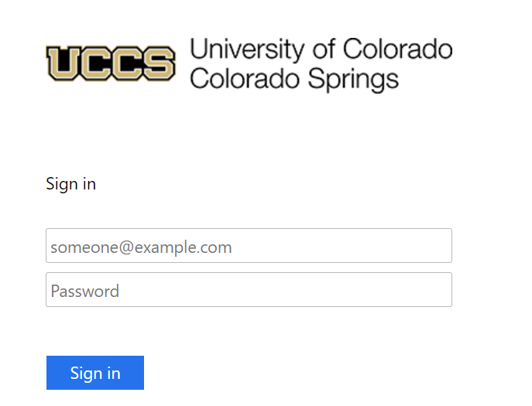Click the word Springs in the header
Screen dimensions: 532x406
[x=353, y=80]
